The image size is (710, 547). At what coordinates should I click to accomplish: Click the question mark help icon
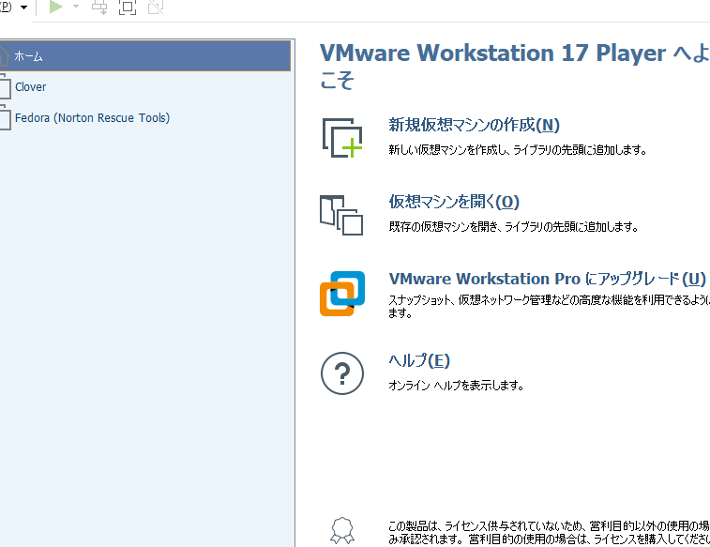342,373
